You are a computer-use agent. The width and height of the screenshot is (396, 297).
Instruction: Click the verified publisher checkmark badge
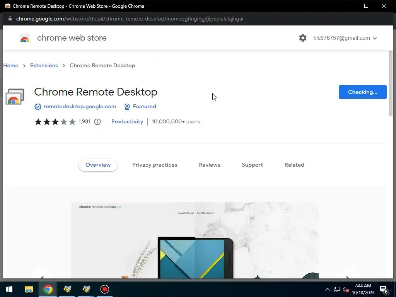click(38, 107)
